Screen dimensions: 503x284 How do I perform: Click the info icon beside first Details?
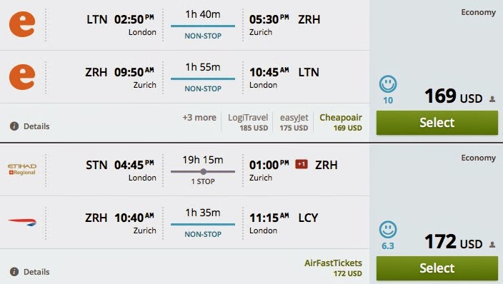(14, 126)
